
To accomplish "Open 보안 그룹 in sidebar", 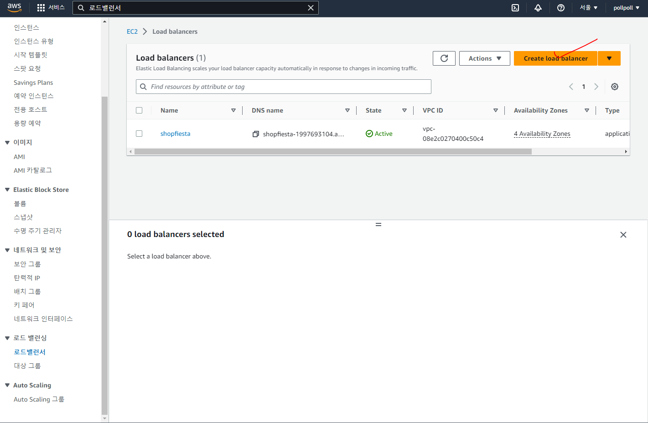I will coord(27,264).
